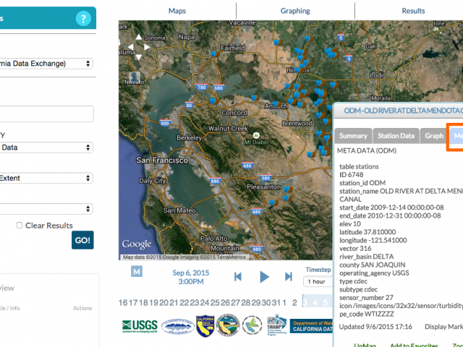This screenshot has height=347, width=463.
Task: Skip to next timestep
Action: 289,277
